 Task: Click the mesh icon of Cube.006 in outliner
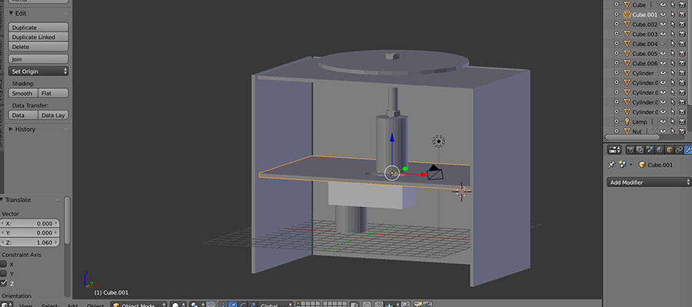(x=627, y=63)
